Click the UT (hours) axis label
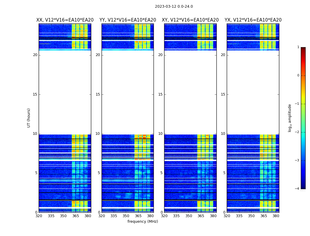Viewport: 310px width, 236px height. point(29,118)
